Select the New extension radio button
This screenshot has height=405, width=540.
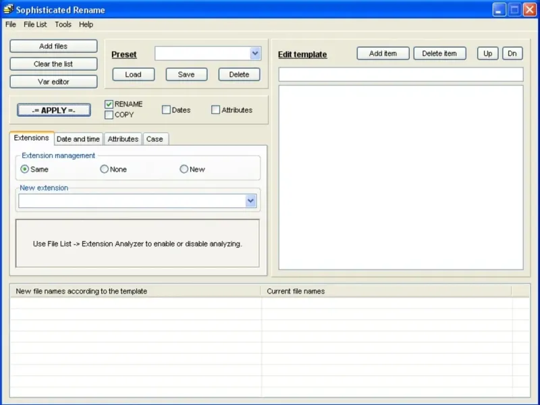[x=184, y=169]
